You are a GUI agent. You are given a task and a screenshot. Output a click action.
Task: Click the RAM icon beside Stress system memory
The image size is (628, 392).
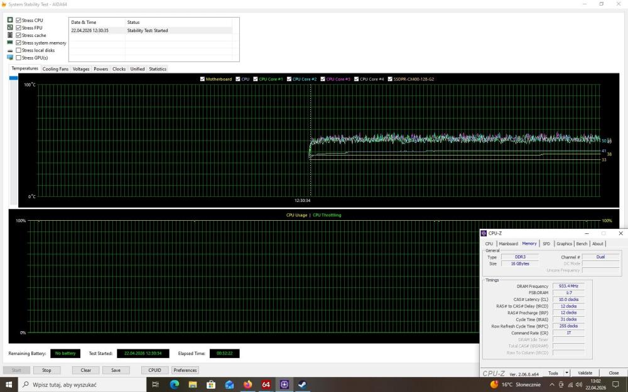pyautogui.click(x=10, y=42)
